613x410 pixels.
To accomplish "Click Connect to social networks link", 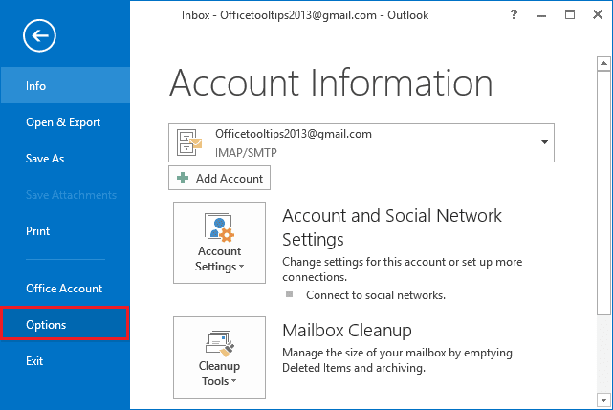I will pos(376,295).
